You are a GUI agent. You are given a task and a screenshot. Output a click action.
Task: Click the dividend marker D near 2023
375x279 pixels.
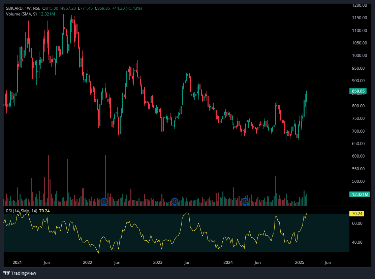175,202
